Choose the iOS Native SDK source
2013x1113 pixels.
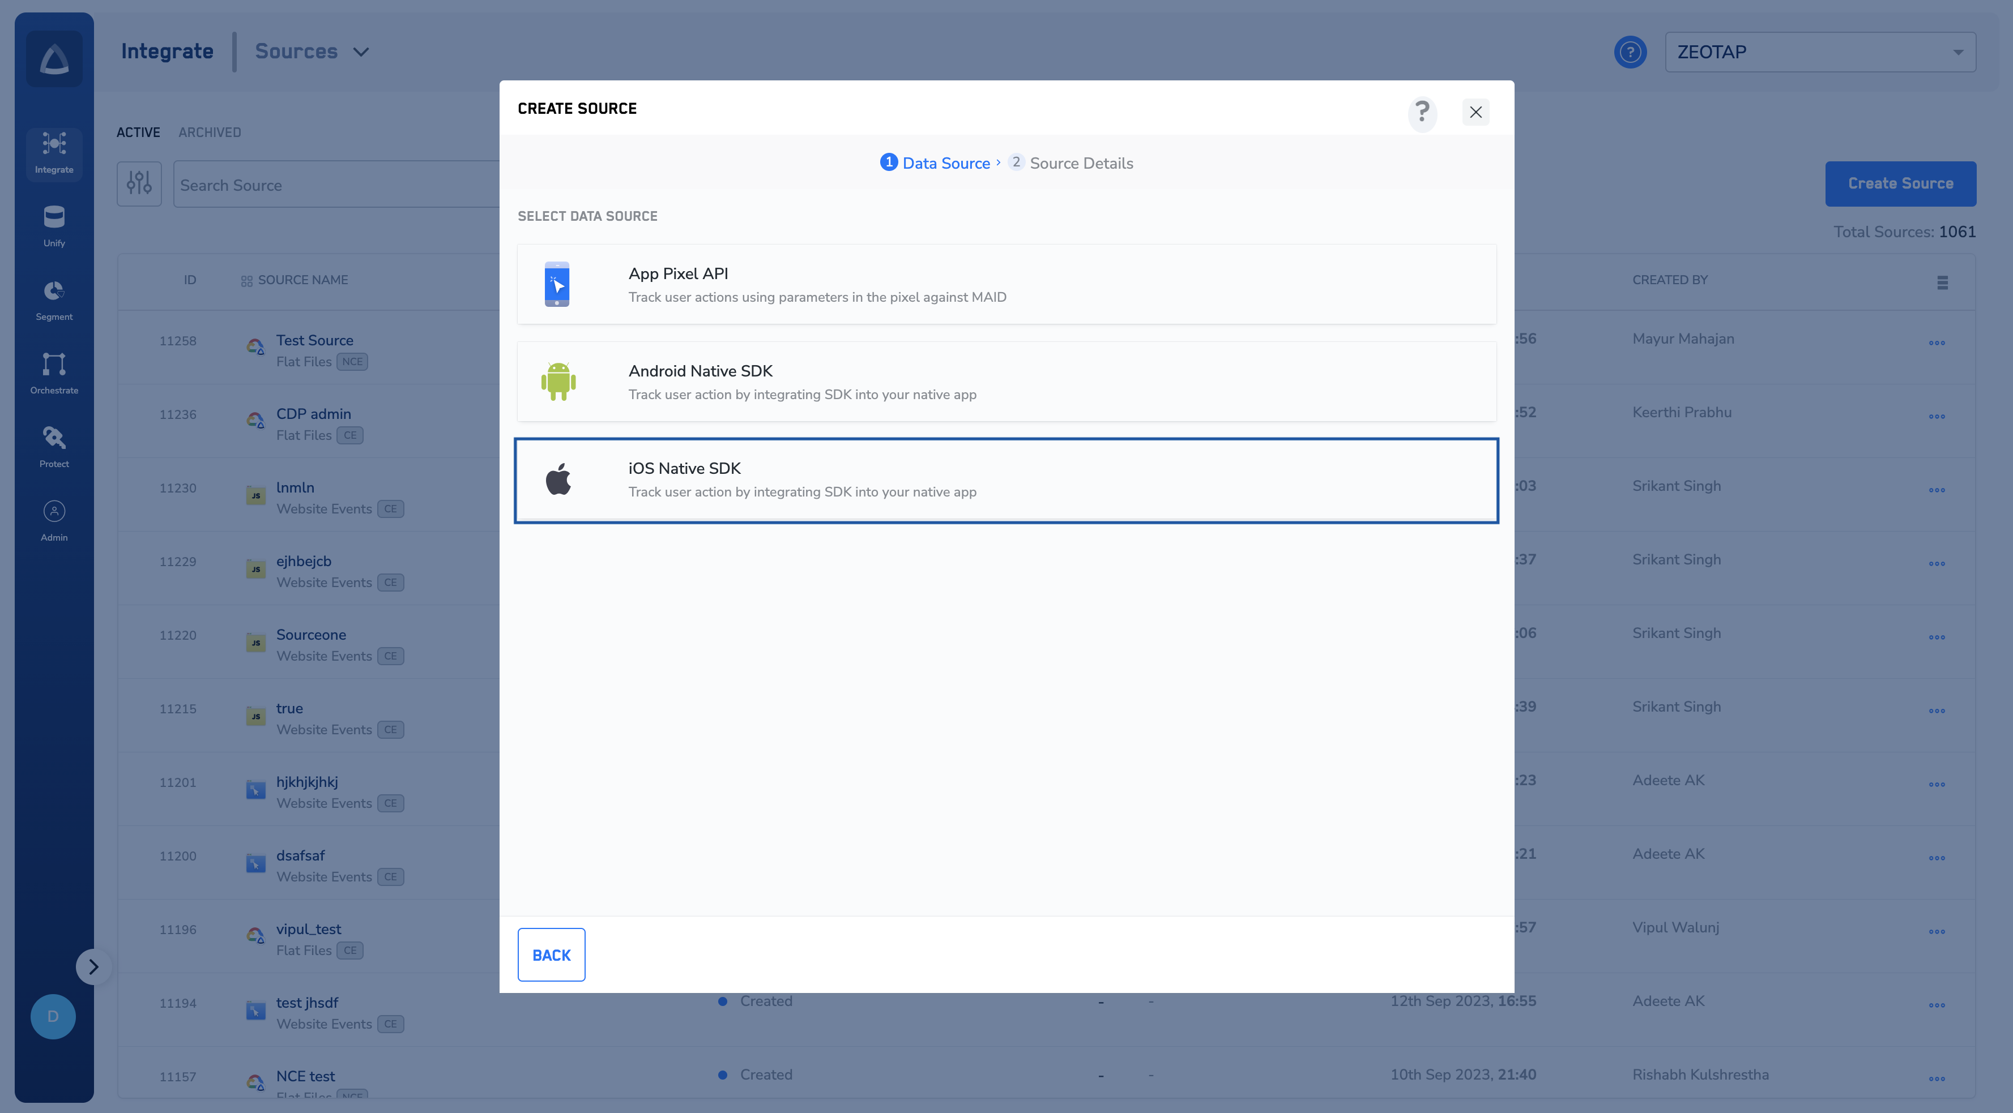point(1006,480)
